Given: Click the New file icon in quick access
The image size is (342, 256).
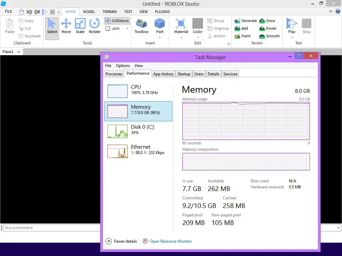Looking at the screenshot, I should 22,12.
